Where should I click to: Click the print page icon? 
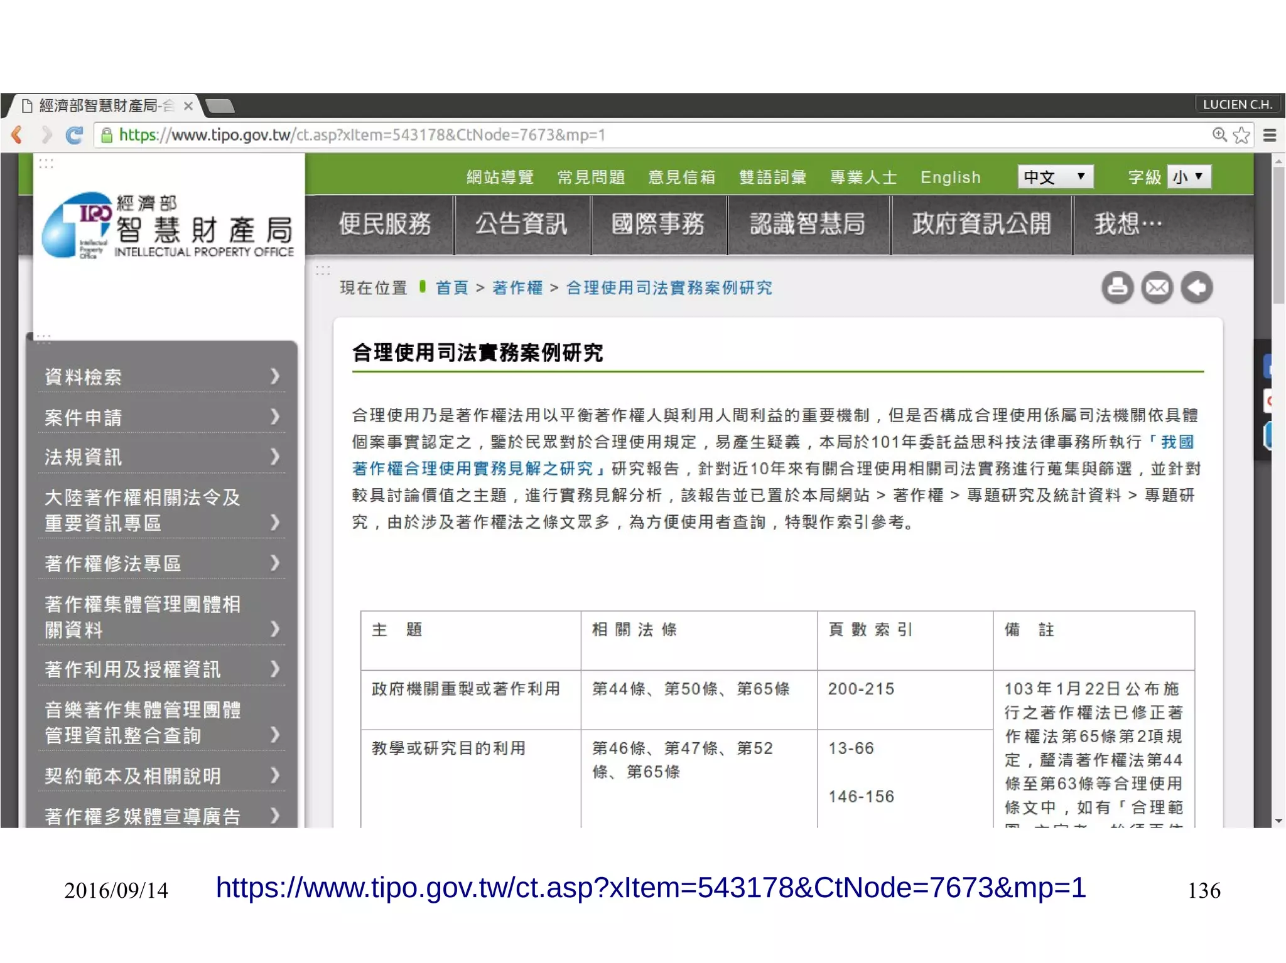click(x=1117, y=287)
